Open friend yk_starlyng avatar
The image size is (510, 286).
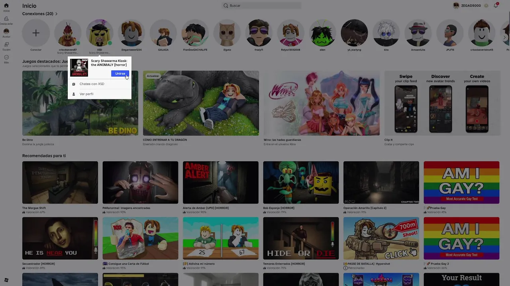pyautogui.click(x=355, y=33)
